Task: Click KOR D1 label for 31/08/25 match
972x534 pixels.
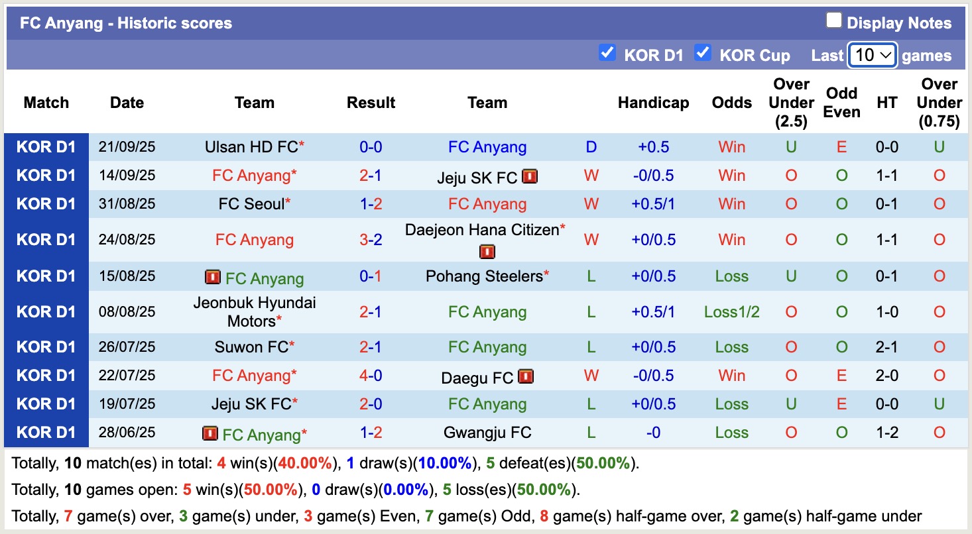Action: tap(46, 204)
